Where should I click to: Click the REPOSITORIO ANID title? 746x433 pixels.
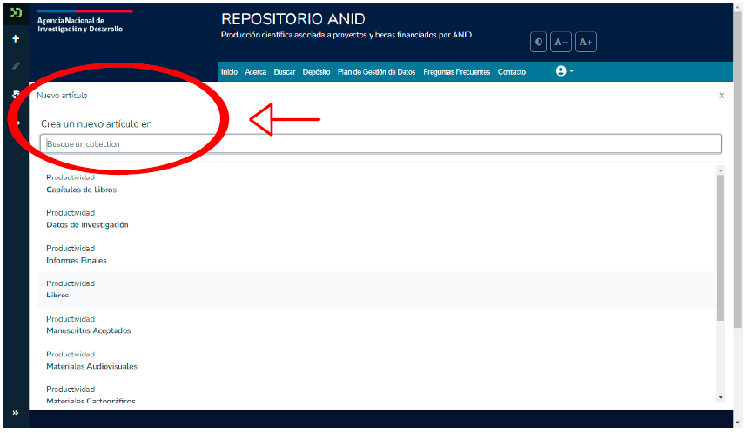[x=293, y=19]
